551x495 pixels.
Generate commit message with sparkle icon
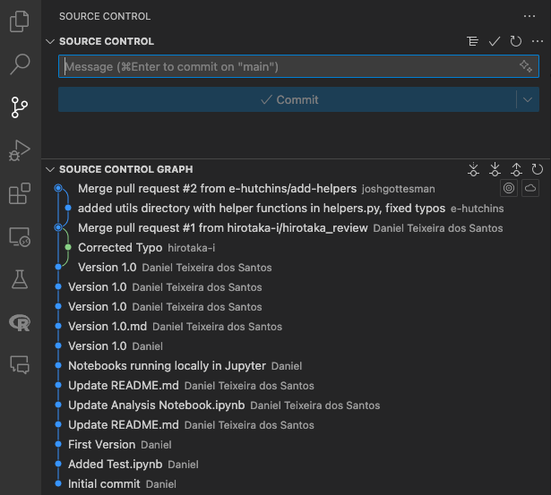(526, 66)
